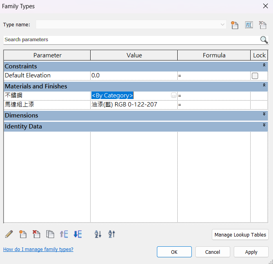
Task: Sort parameters in ascending A-Z order
Action: (x=98, y=235)
